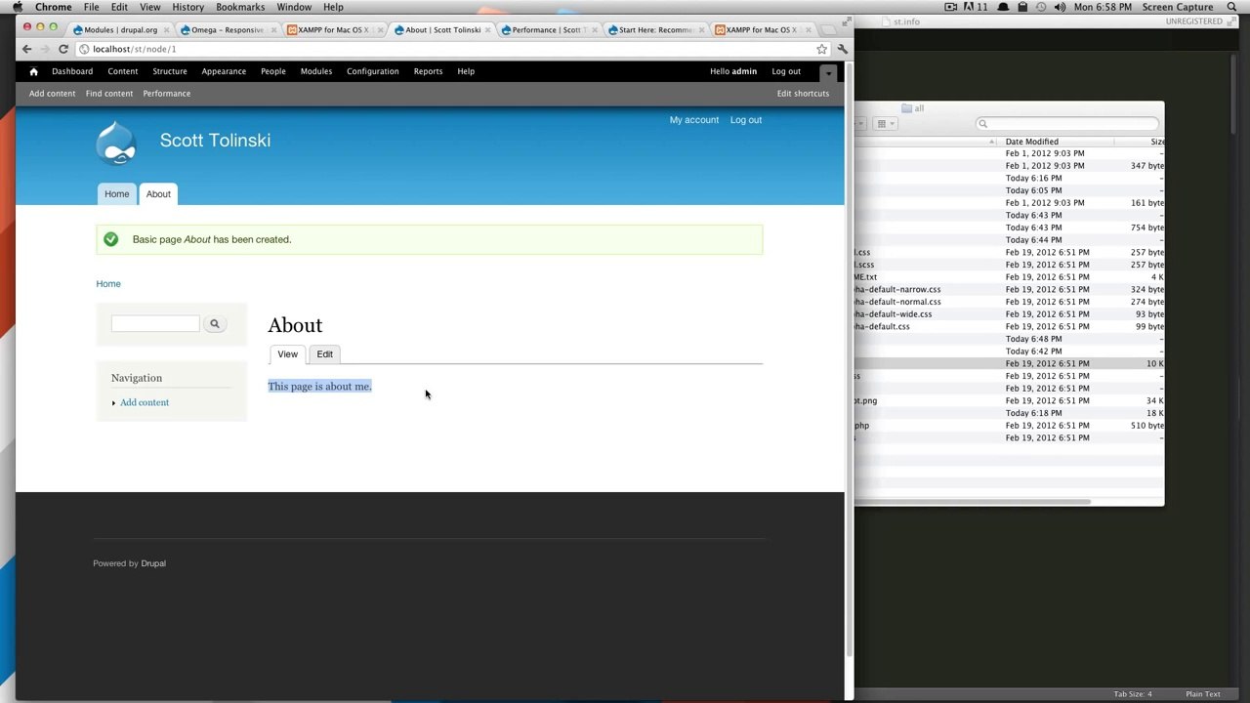Image resolution: width=1250 pixels, height=703 pixels.
Task: Click the Drupal link in the footer
Action: [153, 563]
